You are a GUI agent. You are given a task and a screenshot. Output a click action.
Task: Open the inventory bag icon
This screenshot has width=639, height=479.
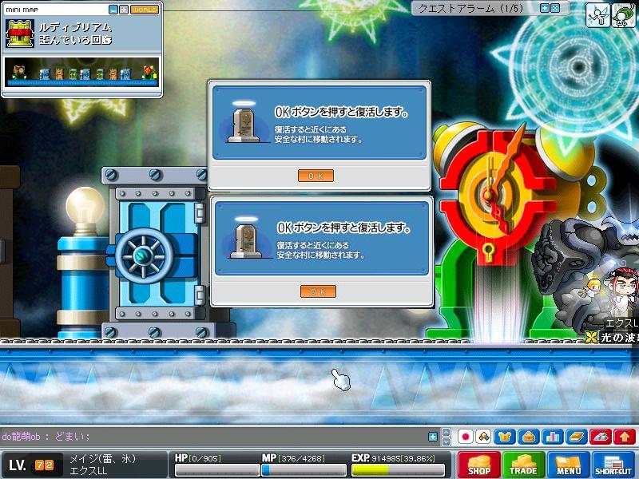coord(529,437)
